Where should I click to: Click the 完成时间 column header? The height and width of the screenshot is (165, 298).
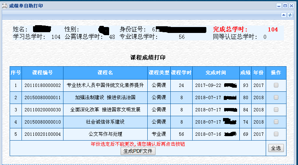click(x=216, y=73)
